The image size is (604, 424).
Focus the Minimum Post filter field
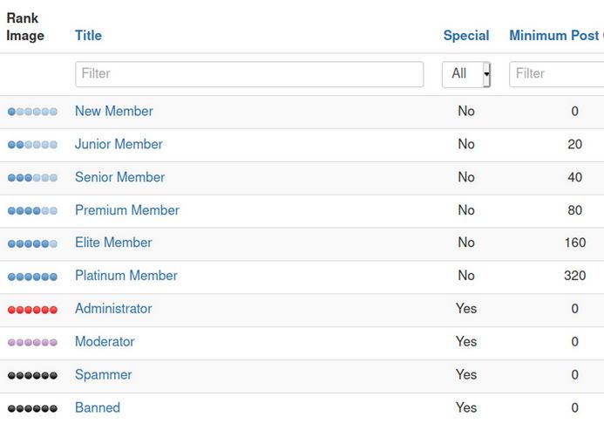[x=558, y=74]
